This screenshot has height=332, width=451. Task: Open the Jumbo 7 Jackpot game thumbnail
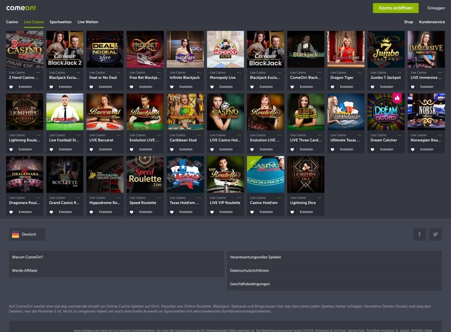(x=386, y=49)
